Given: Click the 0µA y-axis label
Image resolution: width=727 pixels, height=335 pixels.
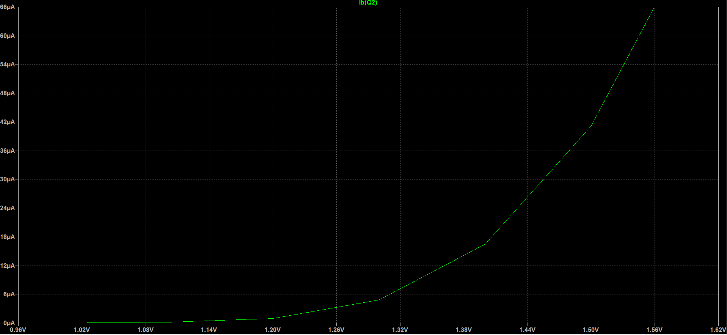Looking at the screenshot, I should [x=9, y=323].
